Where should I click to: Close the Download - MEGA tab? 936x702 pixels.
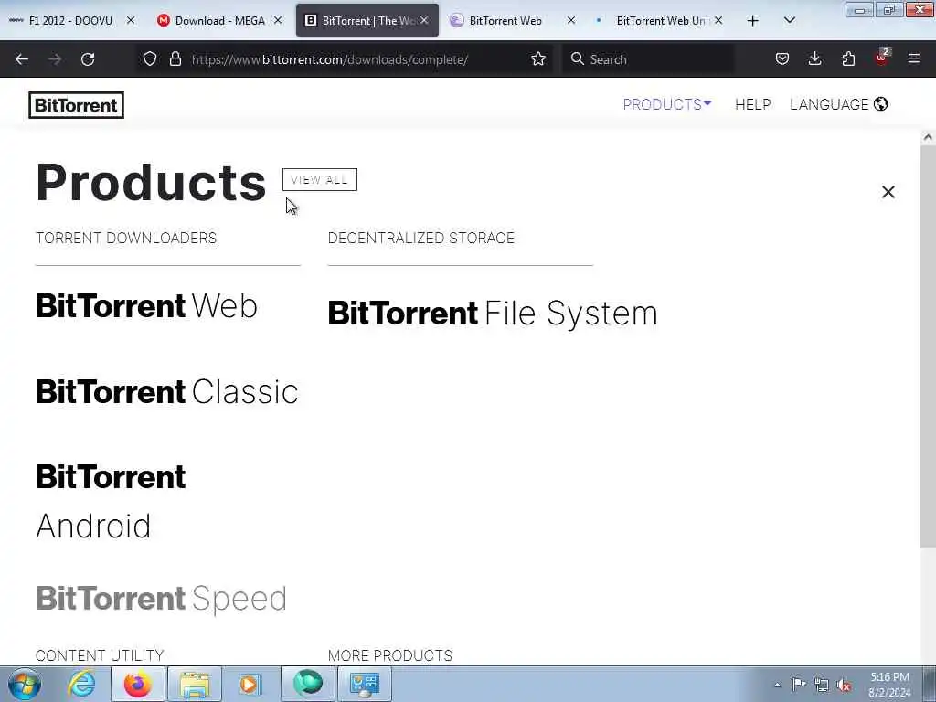pos(278,21)
